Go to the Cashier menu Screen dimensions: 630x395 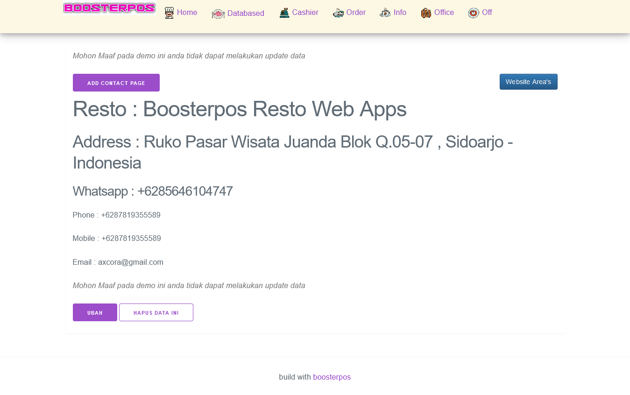[305, 13]
